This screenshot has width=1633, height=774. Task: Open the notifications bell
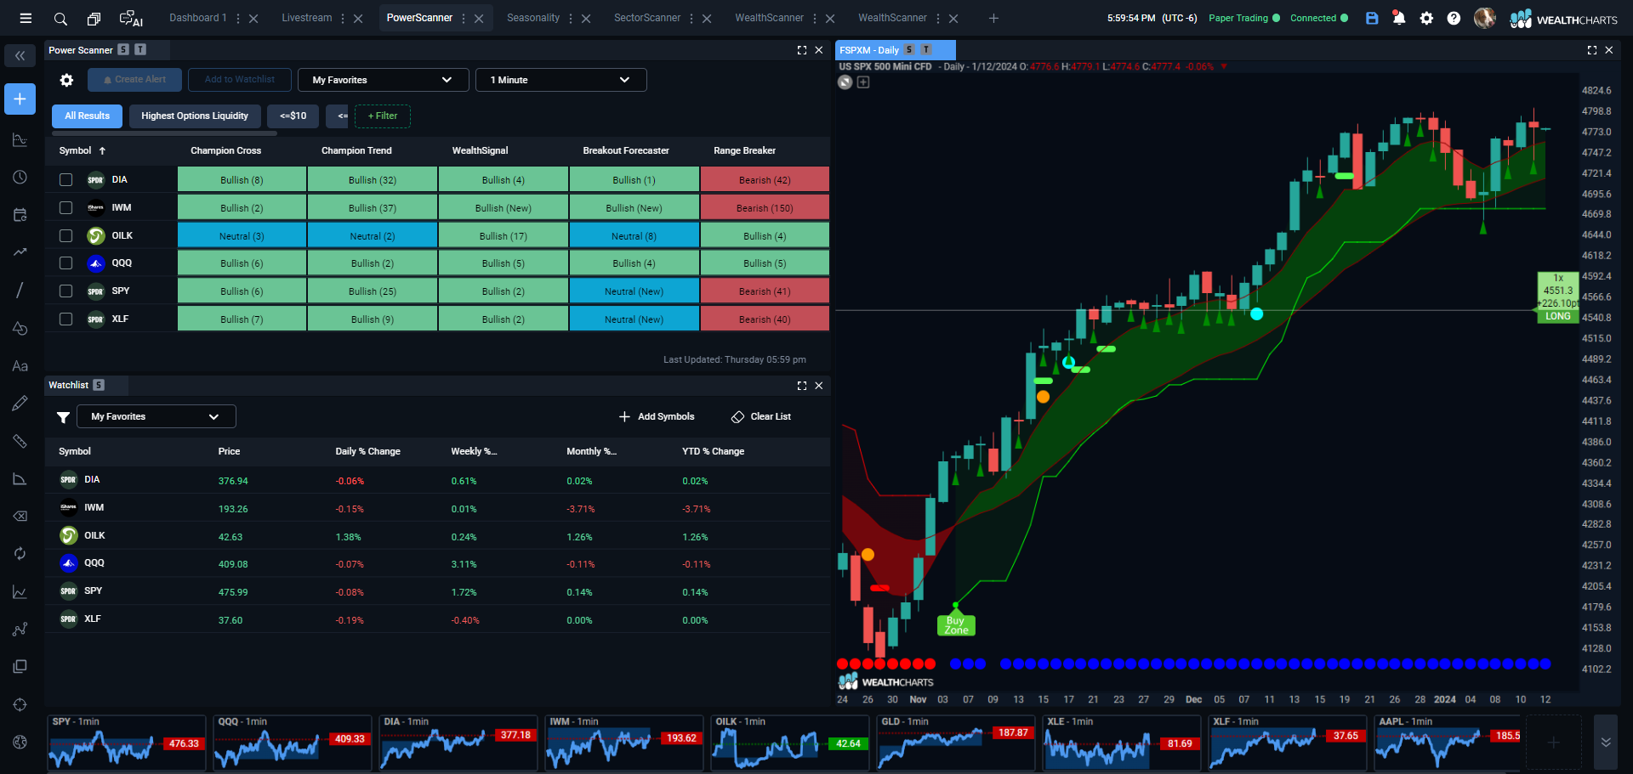click(1399, 18)
